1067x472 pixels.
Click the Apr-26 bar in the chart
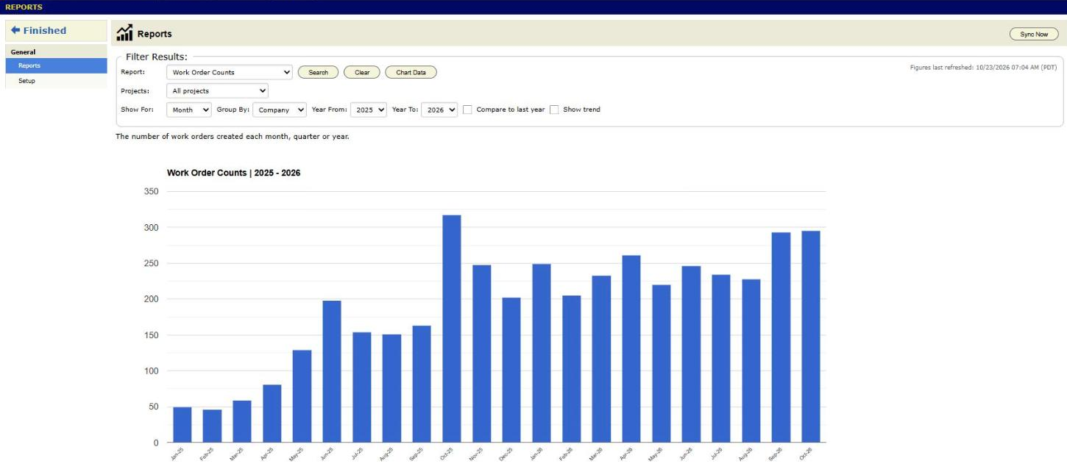631,349
